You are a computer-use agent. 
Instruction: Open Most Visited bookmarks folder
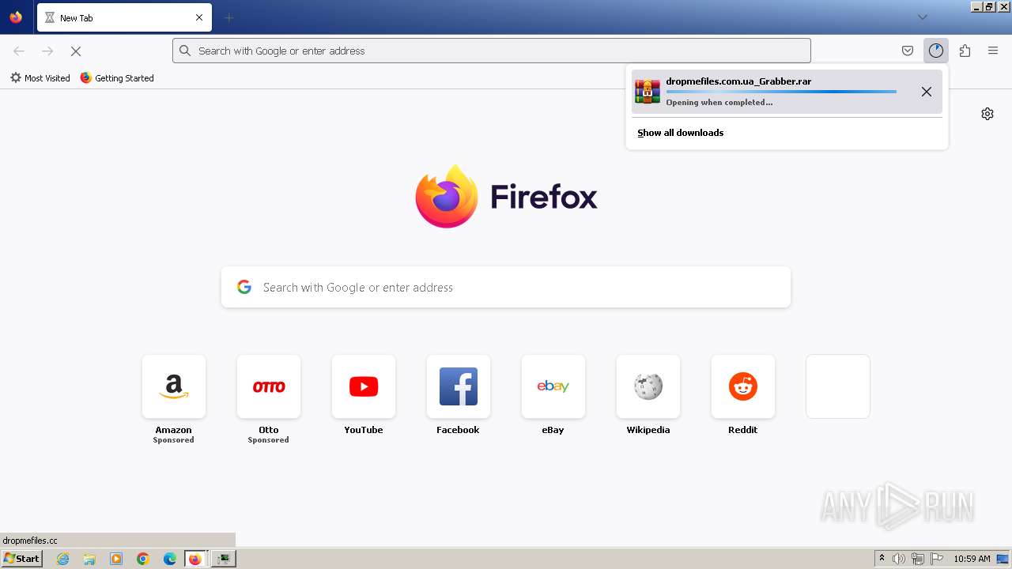pos(40,78)
